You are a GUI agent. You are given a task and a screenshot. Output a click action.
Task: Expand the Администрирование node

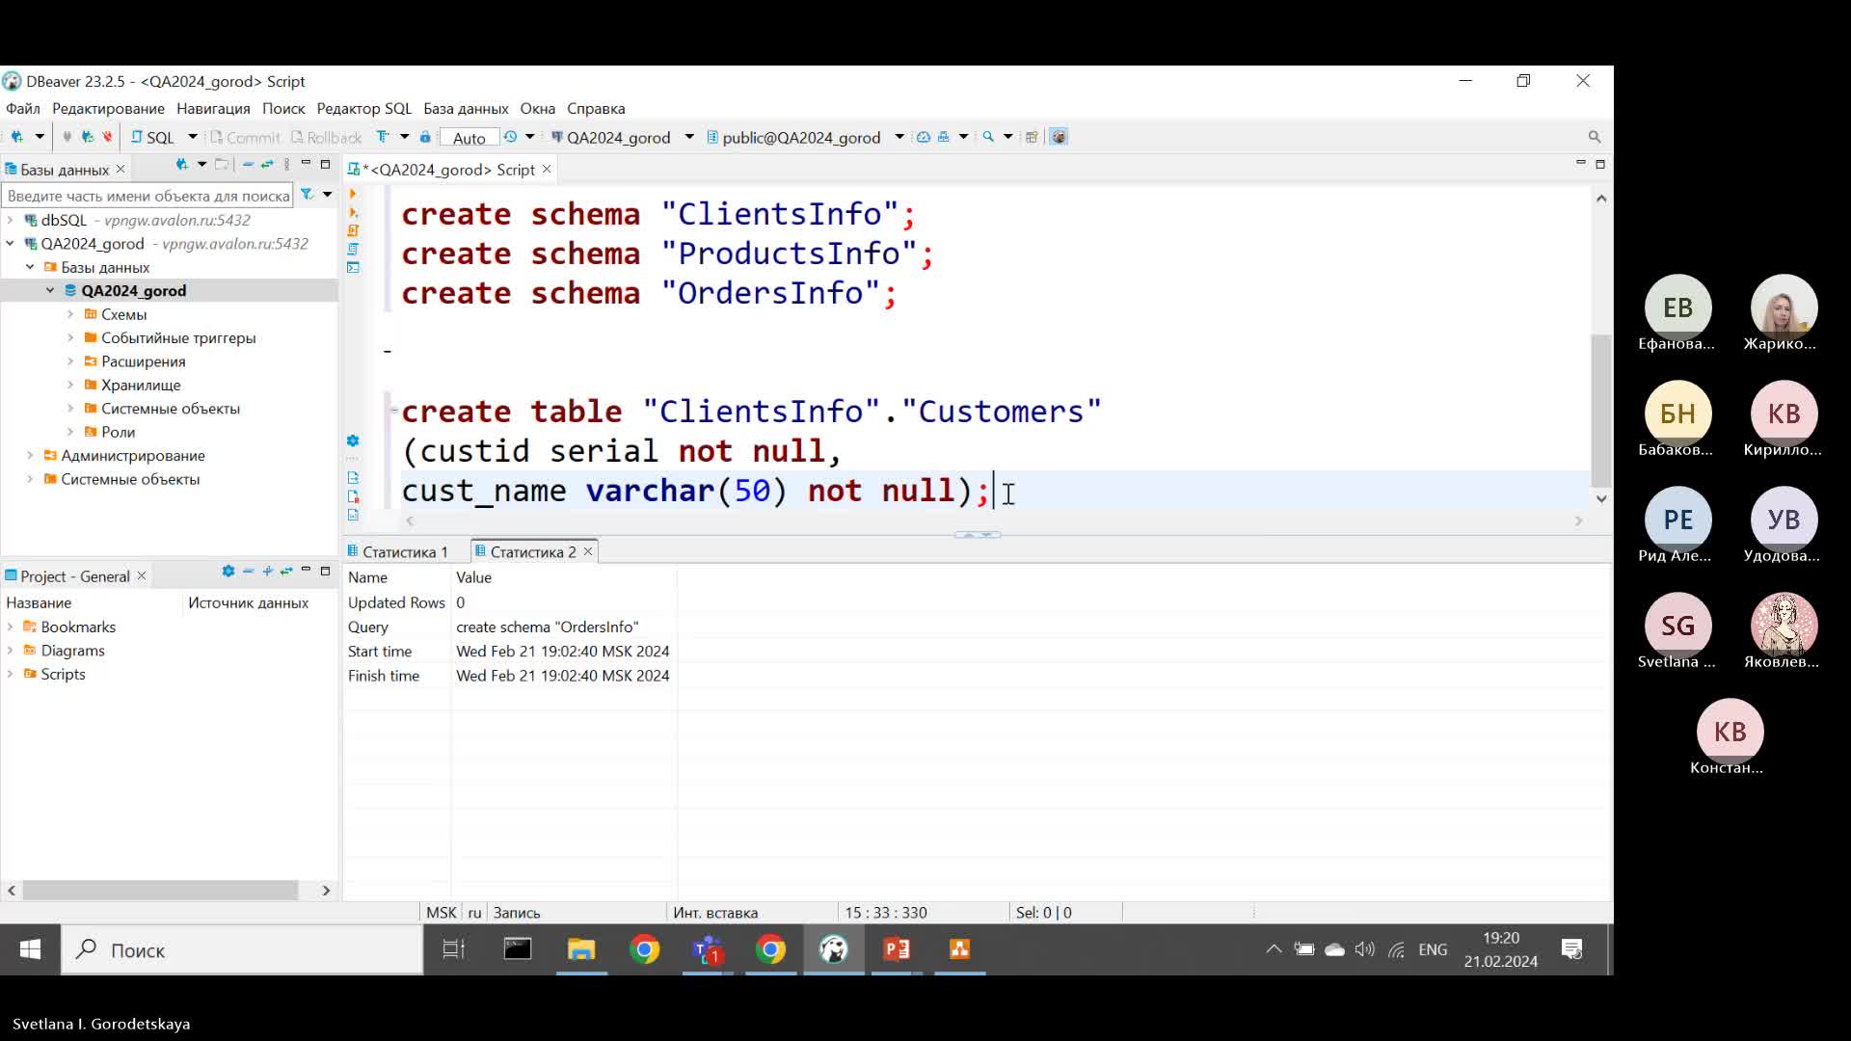30,455
